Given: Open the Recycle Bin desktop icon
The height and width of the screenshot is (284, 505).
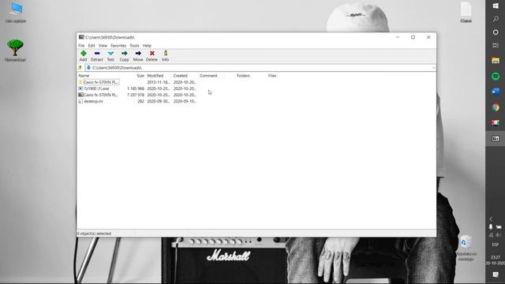Looking at the screenshot, I should pyautogui.click(x=466, y=248).
